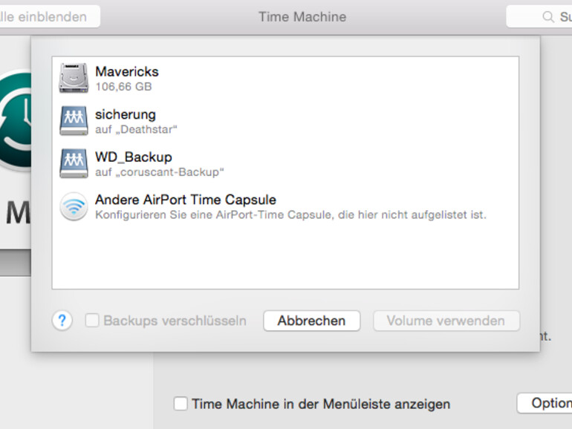Select the sicherung volume name
Image resolution: width=572 pixels, height=429 pixels.
(126, 114)
